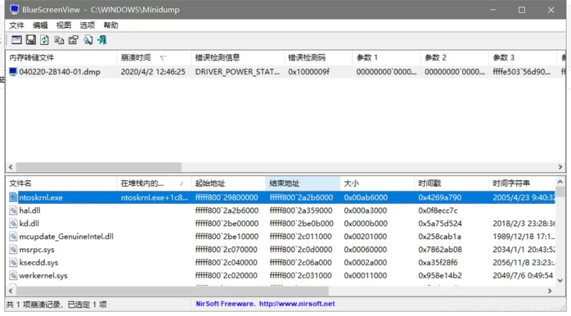The height and width of the screenshot is (316, 571).
Task: Click the ntoskrnl.exe file icon
Action: (x=13, y=197)
